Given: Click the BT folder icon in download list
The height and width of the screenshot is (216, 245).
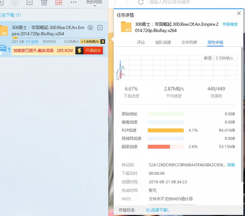Looking at the screenshot, I should click(x=4, y=31).
